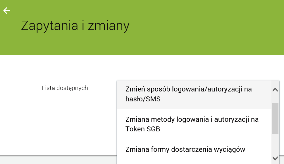This screenshot has height=164, width=284.
Task: Choose "Zmiana metody logowania i autoryzacji na Token SGB"
Action: (192, 124)
